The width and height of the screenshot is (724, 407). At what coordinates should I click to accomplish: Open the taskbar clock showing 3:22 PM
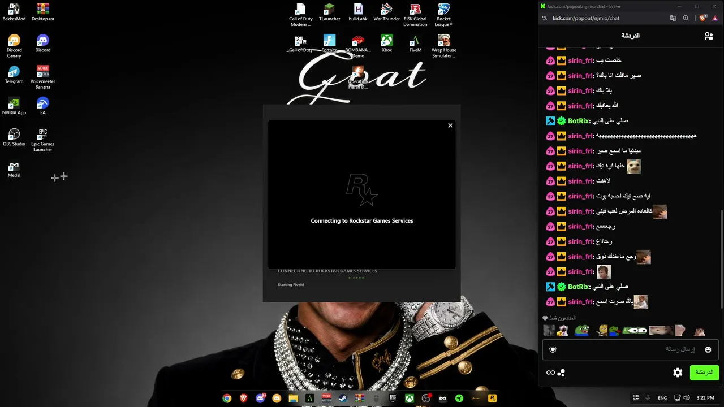pyautogui.click(x=705, y=398)
